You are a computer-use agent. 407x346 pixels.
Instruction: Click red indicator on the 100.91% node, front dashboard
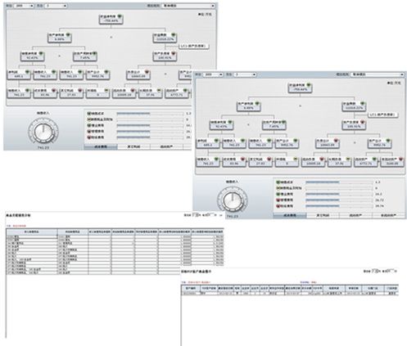point(362,123)
